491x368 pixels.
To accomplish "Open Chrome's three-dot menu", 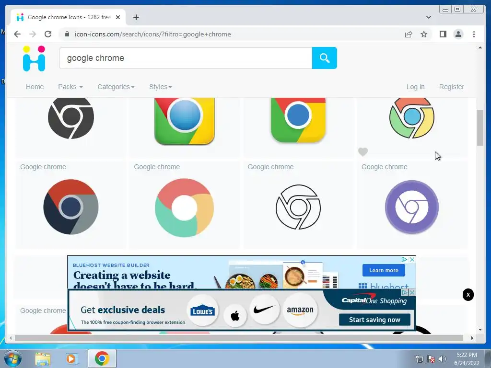I will 474,34.
